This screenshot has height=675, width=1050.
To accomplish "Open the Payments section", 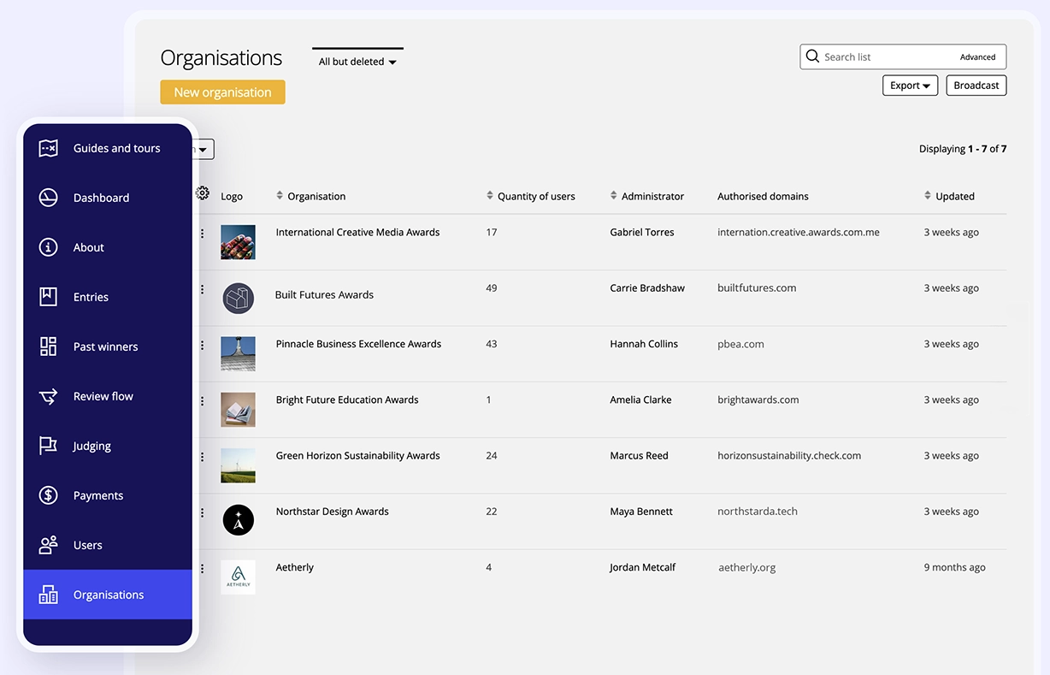I will point(108,495).
